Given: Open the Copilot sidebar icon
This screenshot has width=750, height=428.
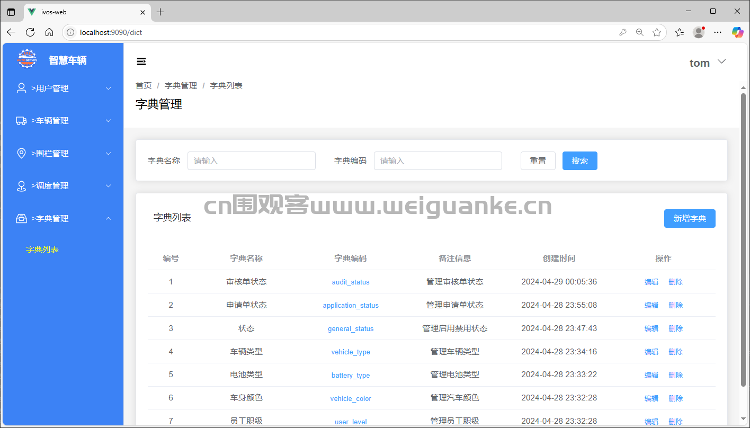Looking at the screenshot, I should 738,32.
